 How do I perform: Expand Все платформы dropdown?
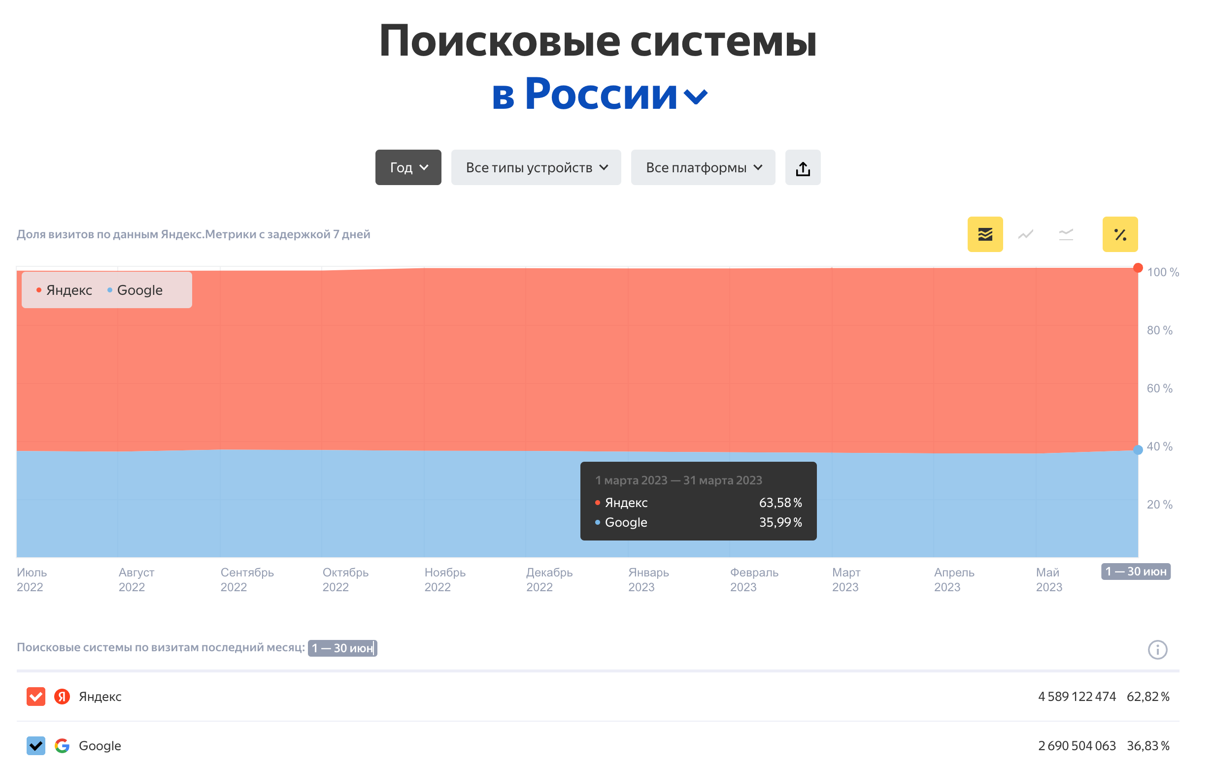point(703,168)
